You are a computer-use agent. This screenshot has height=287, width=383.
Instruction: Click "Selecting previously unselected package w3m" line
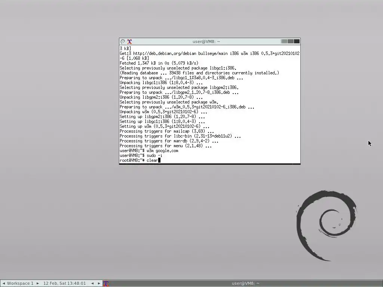pos(169,102)
